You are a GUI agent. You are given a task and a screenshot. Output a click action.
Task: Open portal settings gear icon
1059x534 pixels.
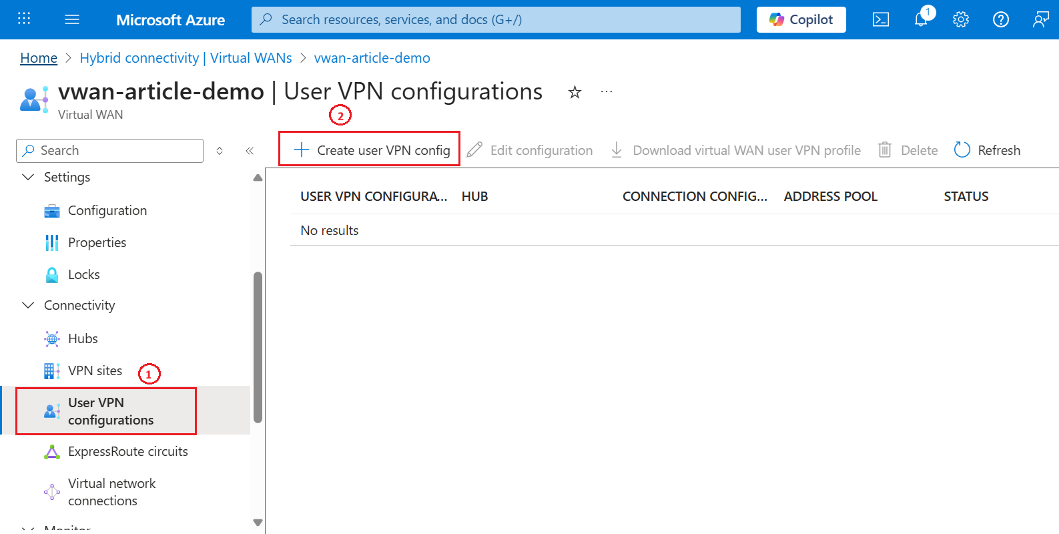[x=961, y=19]
